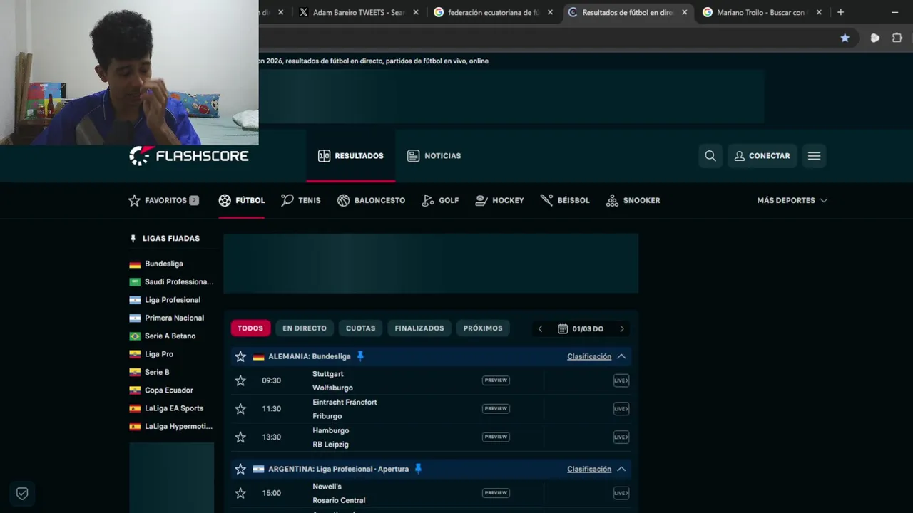
Task: Select the Finalizados filter tab
Action: (x=419, y=328)
